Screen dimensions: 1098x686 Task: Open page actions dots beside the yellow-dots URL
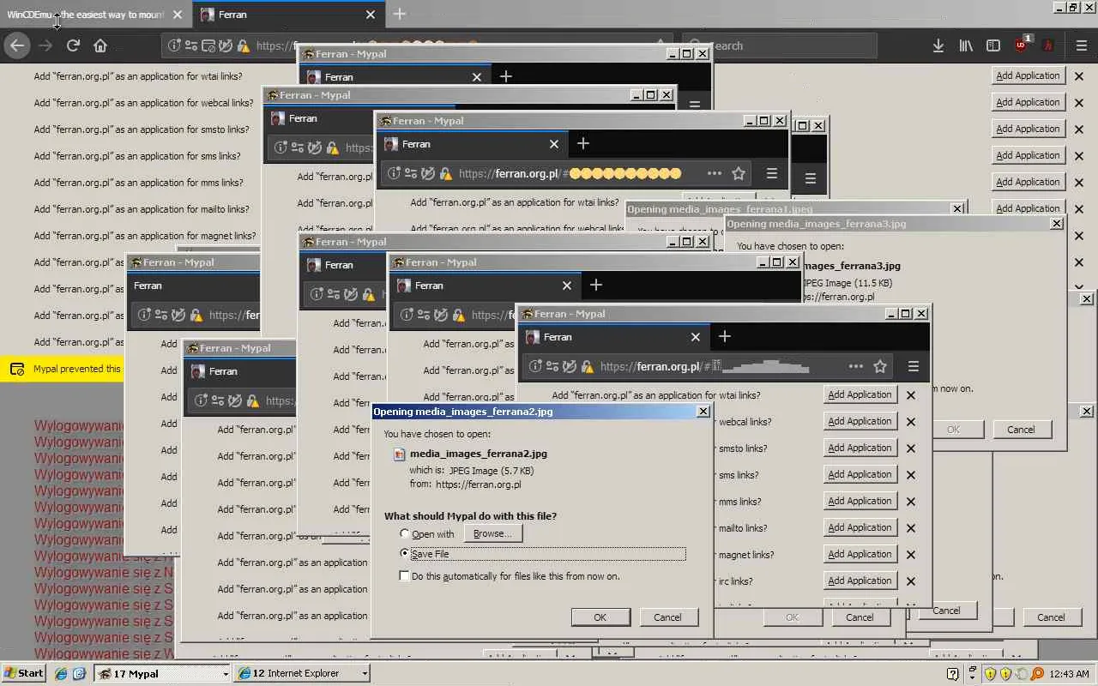pos(714,173)
